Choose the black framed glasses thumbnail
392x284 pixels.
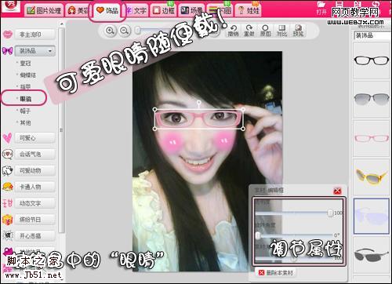point(372,60)
